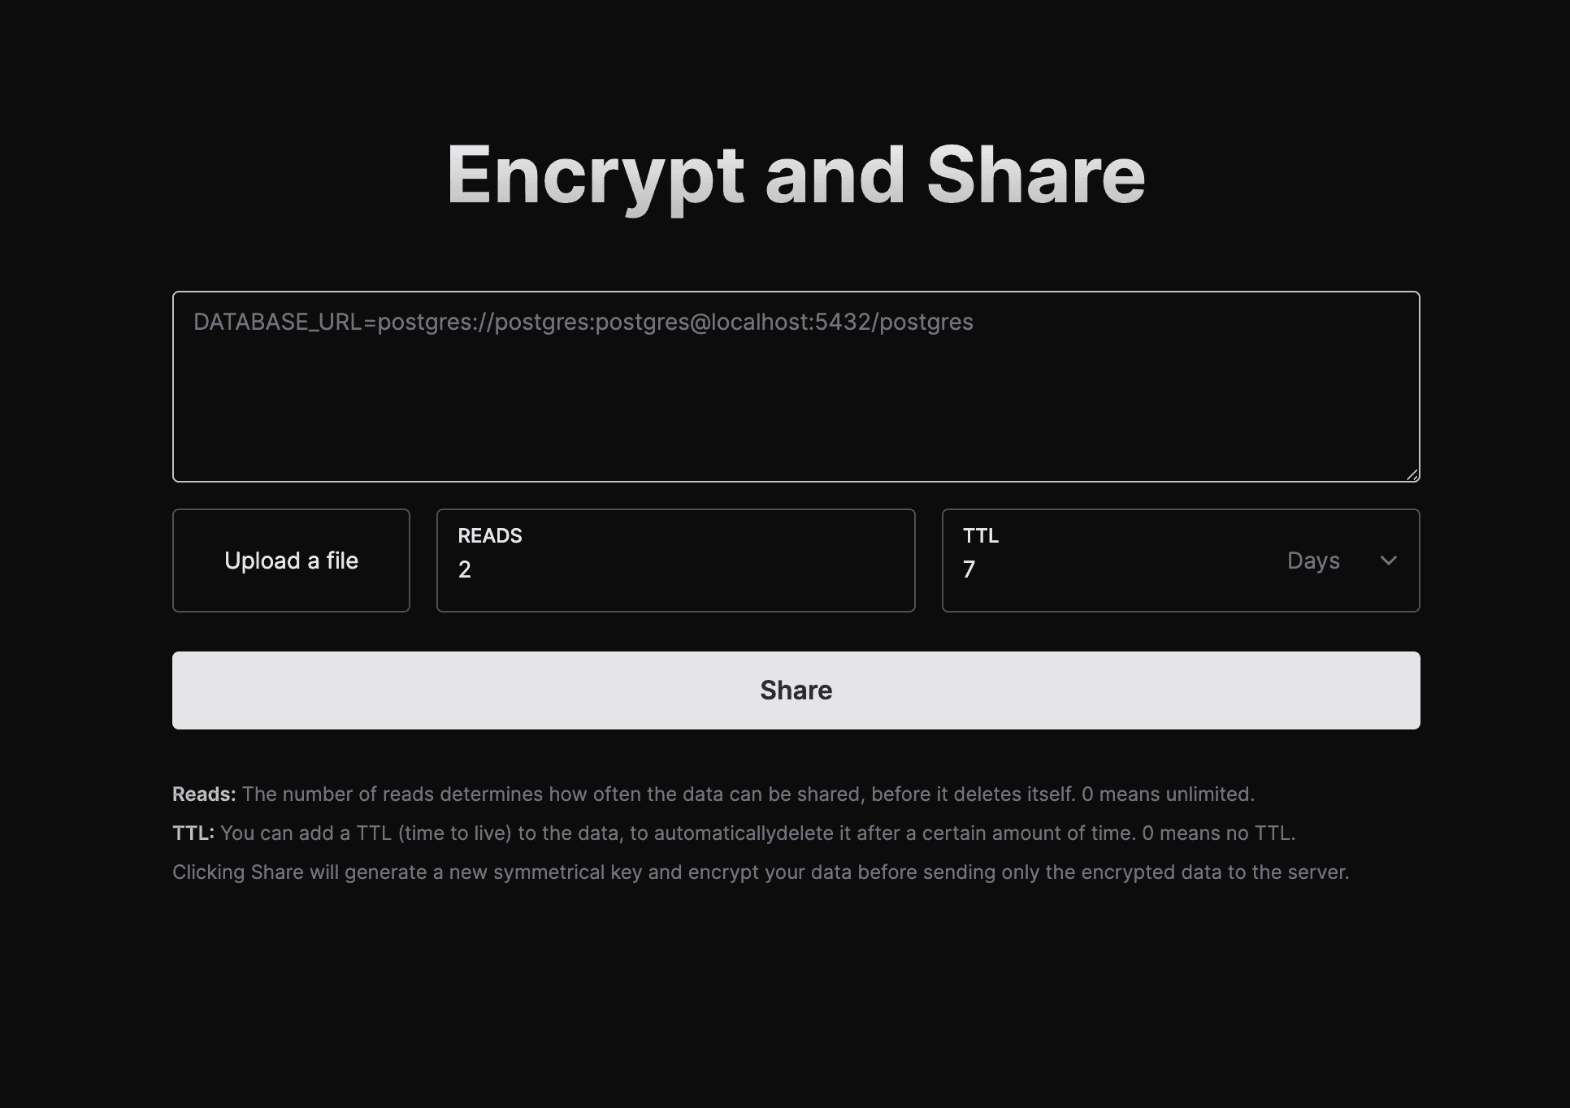Click the TTL label
This screenshot has width=1570, height=1108.
click(x=979, y=535)
